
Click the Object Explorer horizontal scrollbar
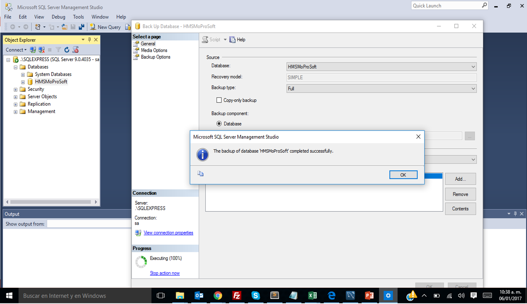[x=51, y=202]
